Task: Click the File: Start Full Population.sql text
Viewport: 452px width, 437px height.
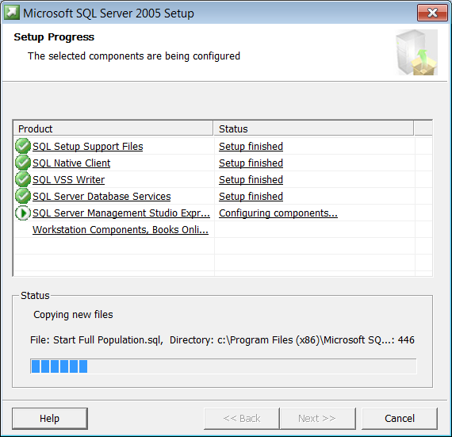Action: click(97, 340)
